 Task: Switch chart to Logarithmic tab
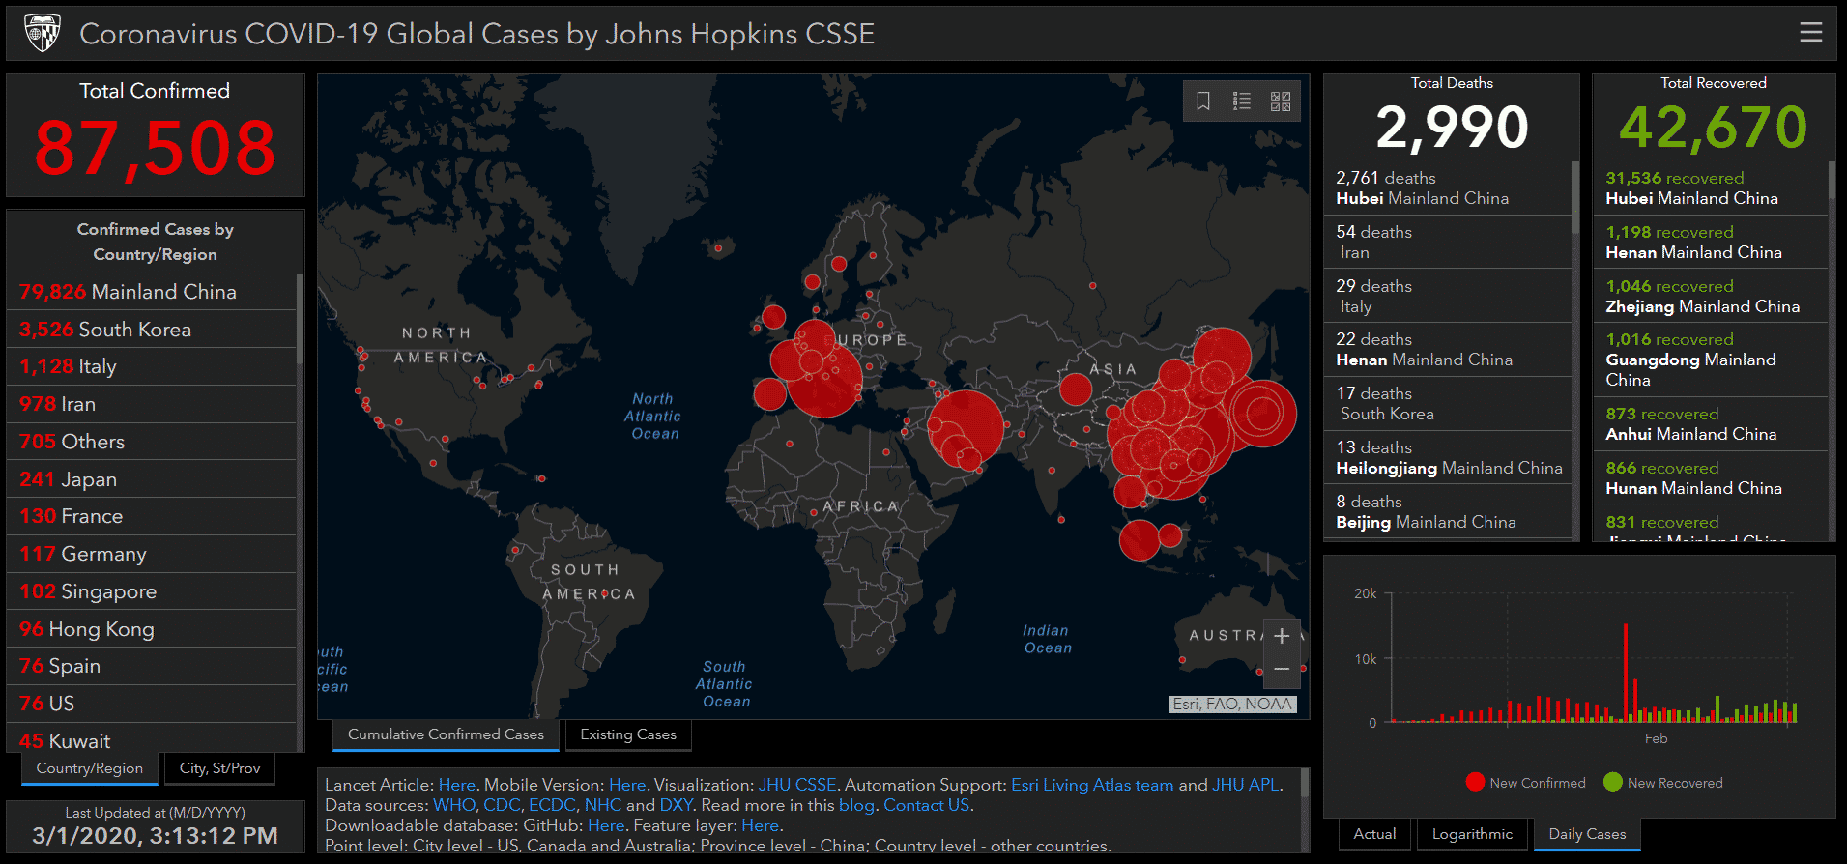pos(1472,834)
